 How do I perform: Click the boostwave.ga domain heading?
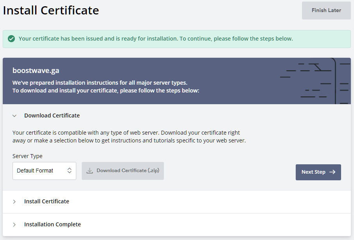tap(36, 70)
